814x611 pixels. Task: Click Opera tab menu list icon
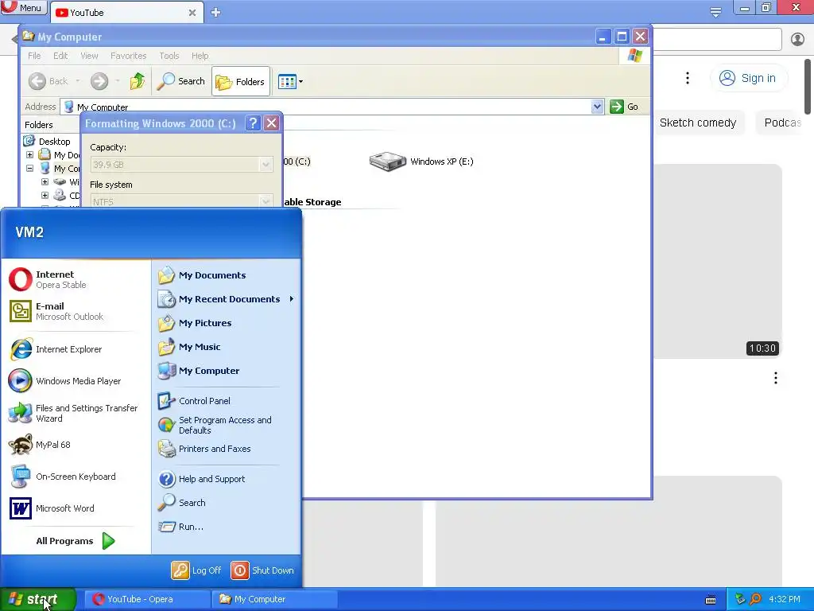715,12
